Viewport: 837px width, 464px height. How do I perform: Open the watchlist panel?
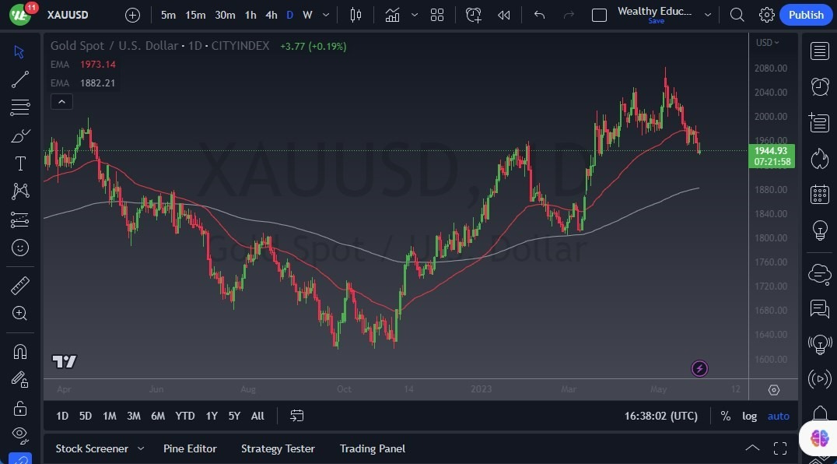pos(819,51)
